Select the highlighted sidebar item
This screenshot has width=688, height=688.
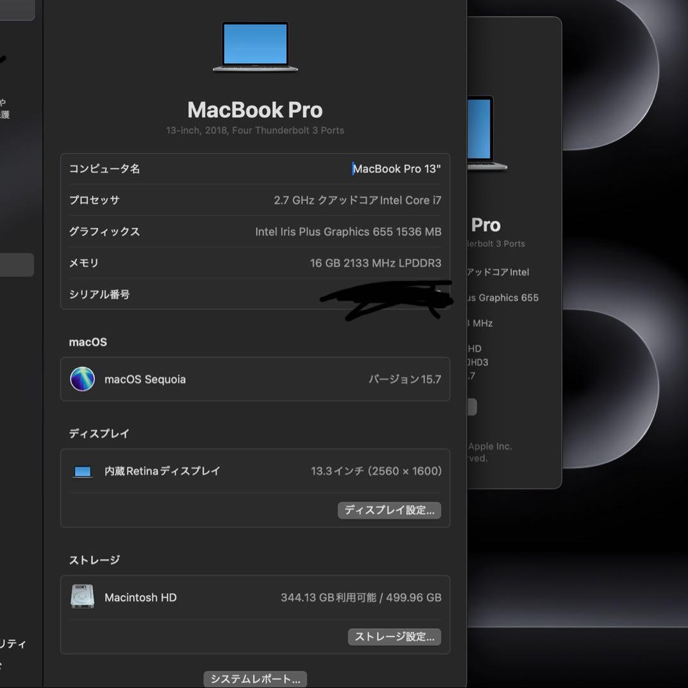pyautogui.click(x=17, y=265)
